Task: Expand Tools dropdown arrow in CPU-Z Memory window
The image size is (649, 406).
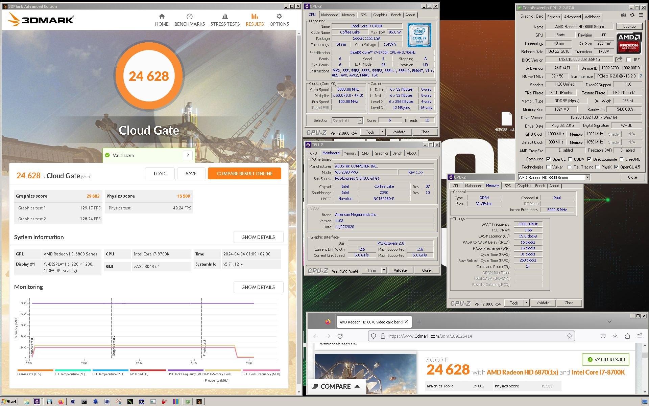Action: click(526, 303)
